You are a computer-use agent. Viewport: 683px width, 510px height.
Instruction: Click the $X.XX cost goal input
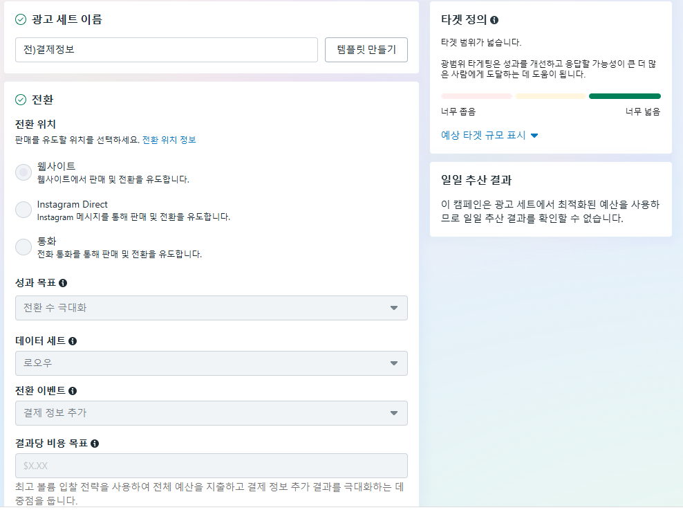(x=212, y=466)
